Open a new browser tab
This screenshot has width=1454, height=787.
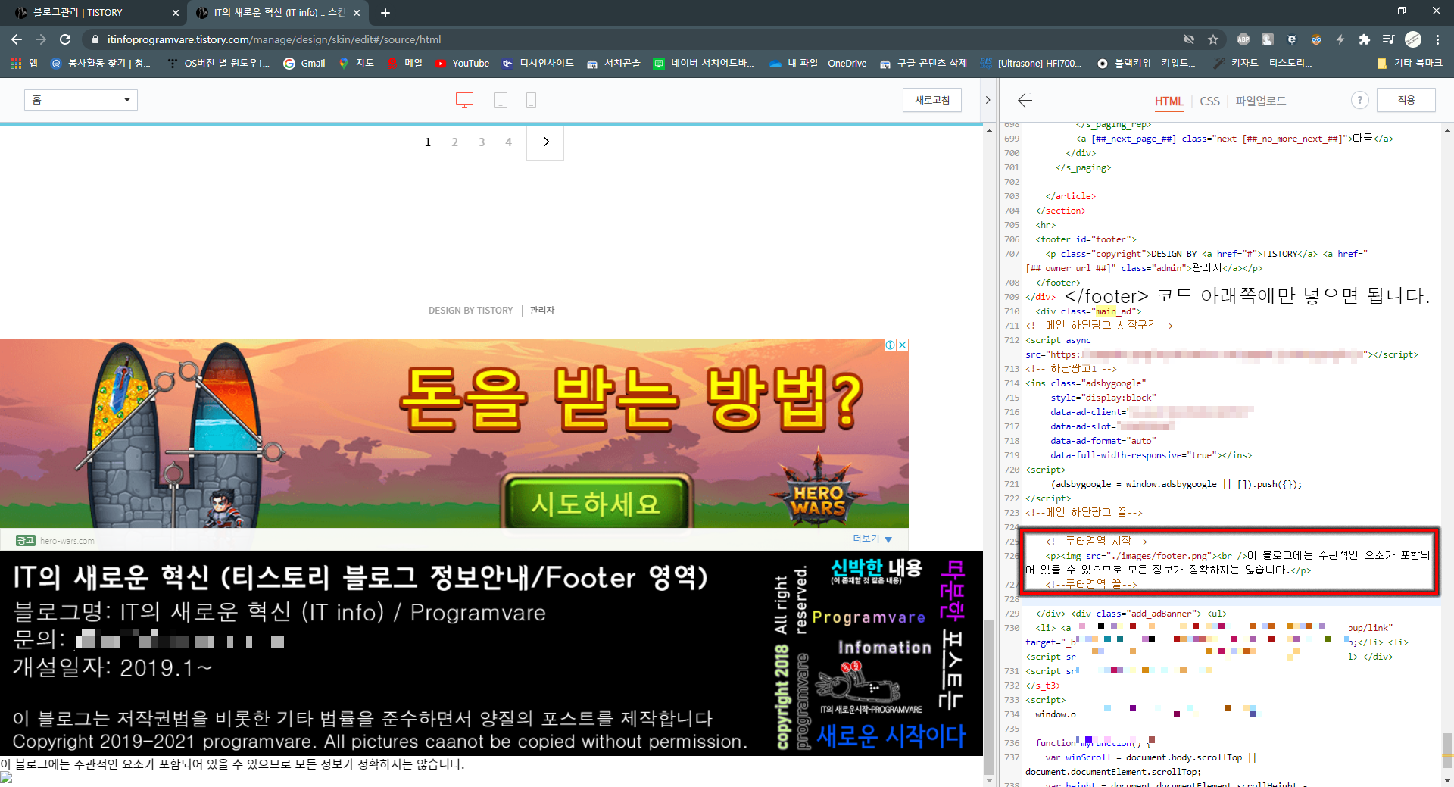pyautogui.click(x=385, y=13)
